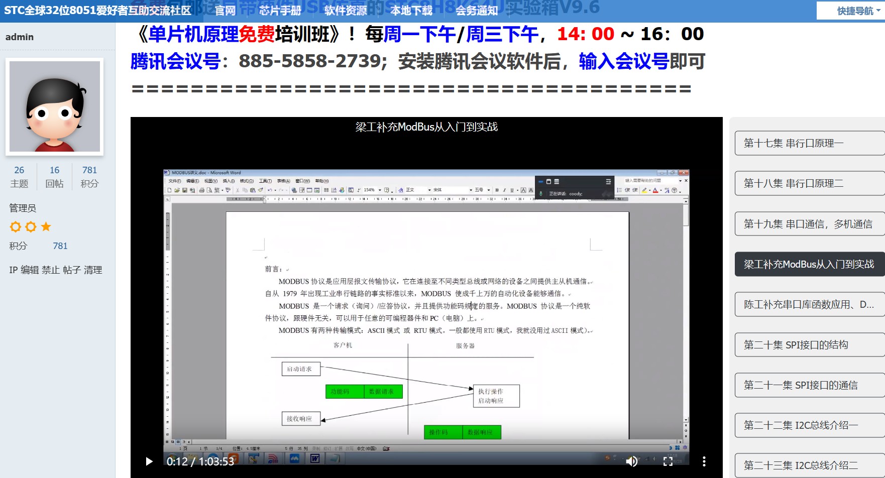Viewport: 885px width, 478px height.
Task: Enter fullscreen mode on the video player
Action: tap(668, 461)
